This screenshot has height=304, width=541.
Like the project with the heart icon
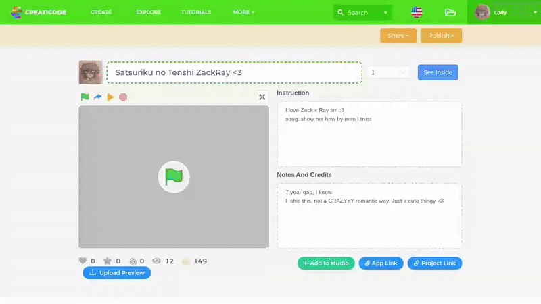coord(83,261)
